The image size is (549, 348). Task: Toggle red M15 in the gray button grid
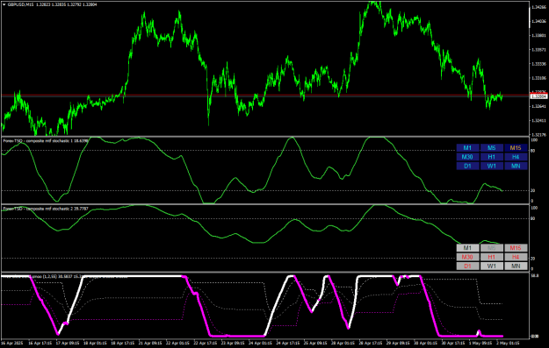[516, 248]
